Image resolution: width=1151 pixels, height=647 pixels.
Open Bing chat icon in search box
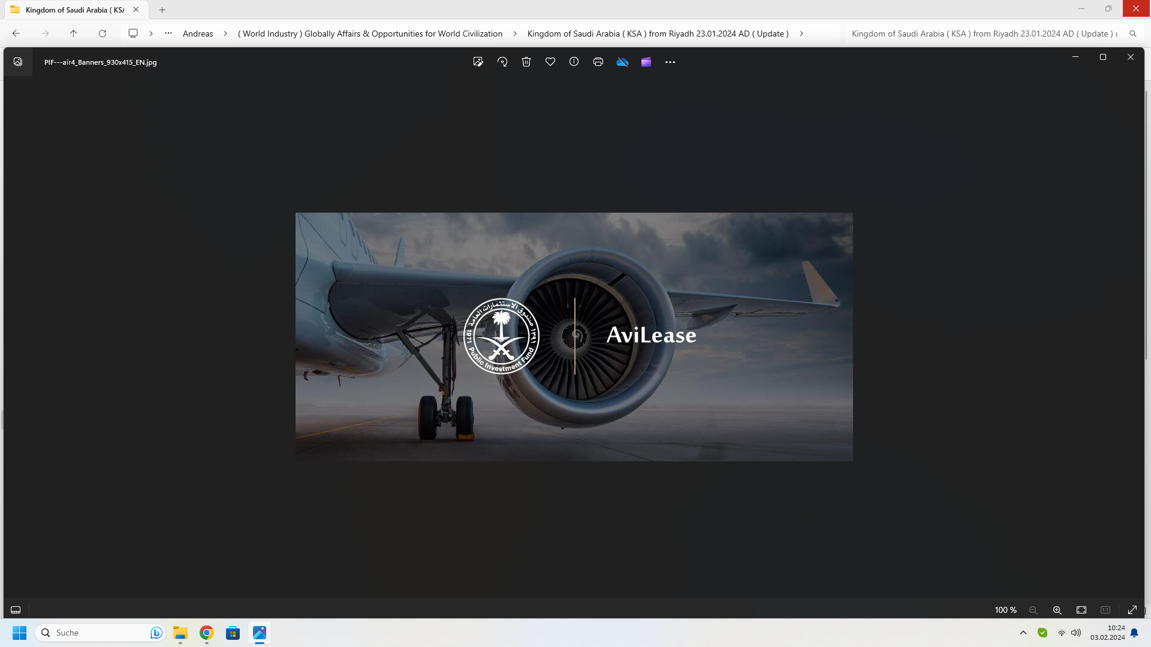click(156, 633)
